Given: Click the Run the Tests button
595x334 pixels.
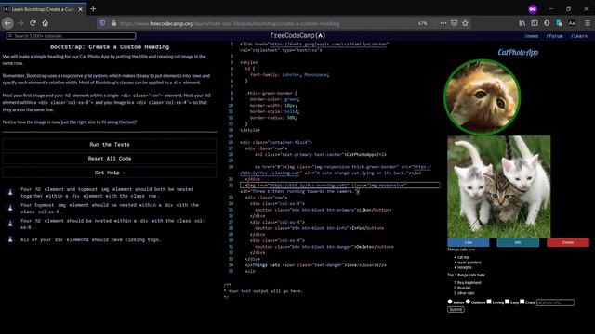Looking at the screenshot, I should point(110,145).
